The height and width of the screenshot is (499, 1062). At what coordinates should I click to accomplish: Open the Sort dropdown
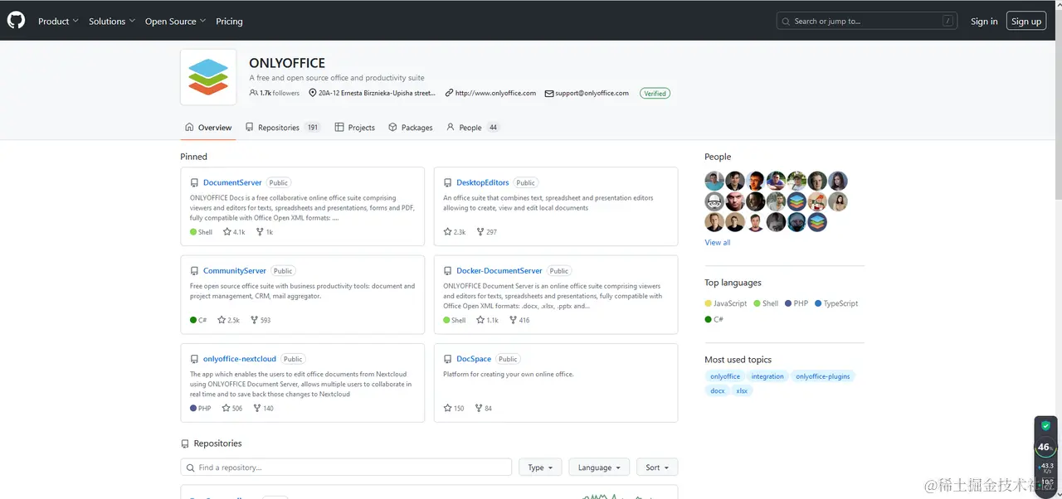(x=658, y=468)
